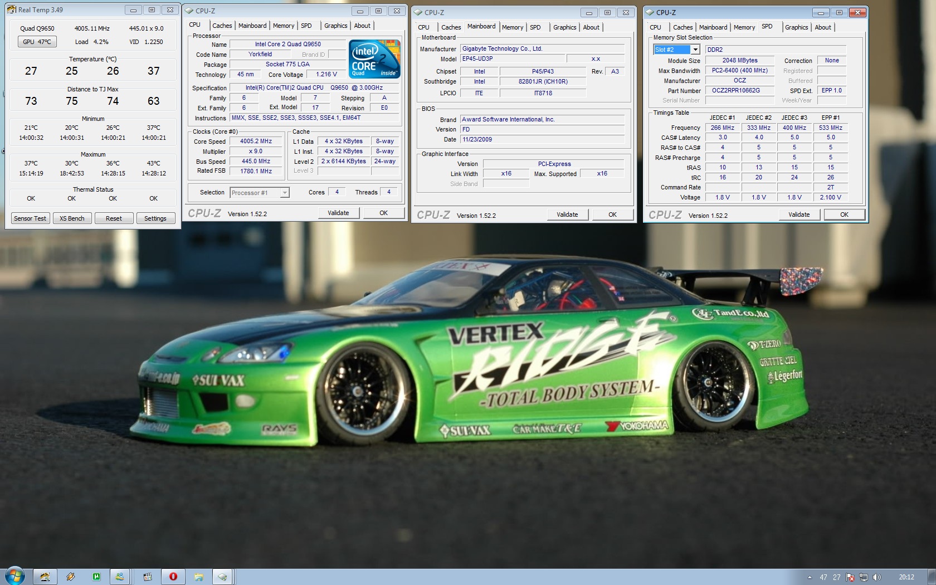Click OK in the SPD window
The width and height of the screenshot is (936, 585).
[844, 214]
